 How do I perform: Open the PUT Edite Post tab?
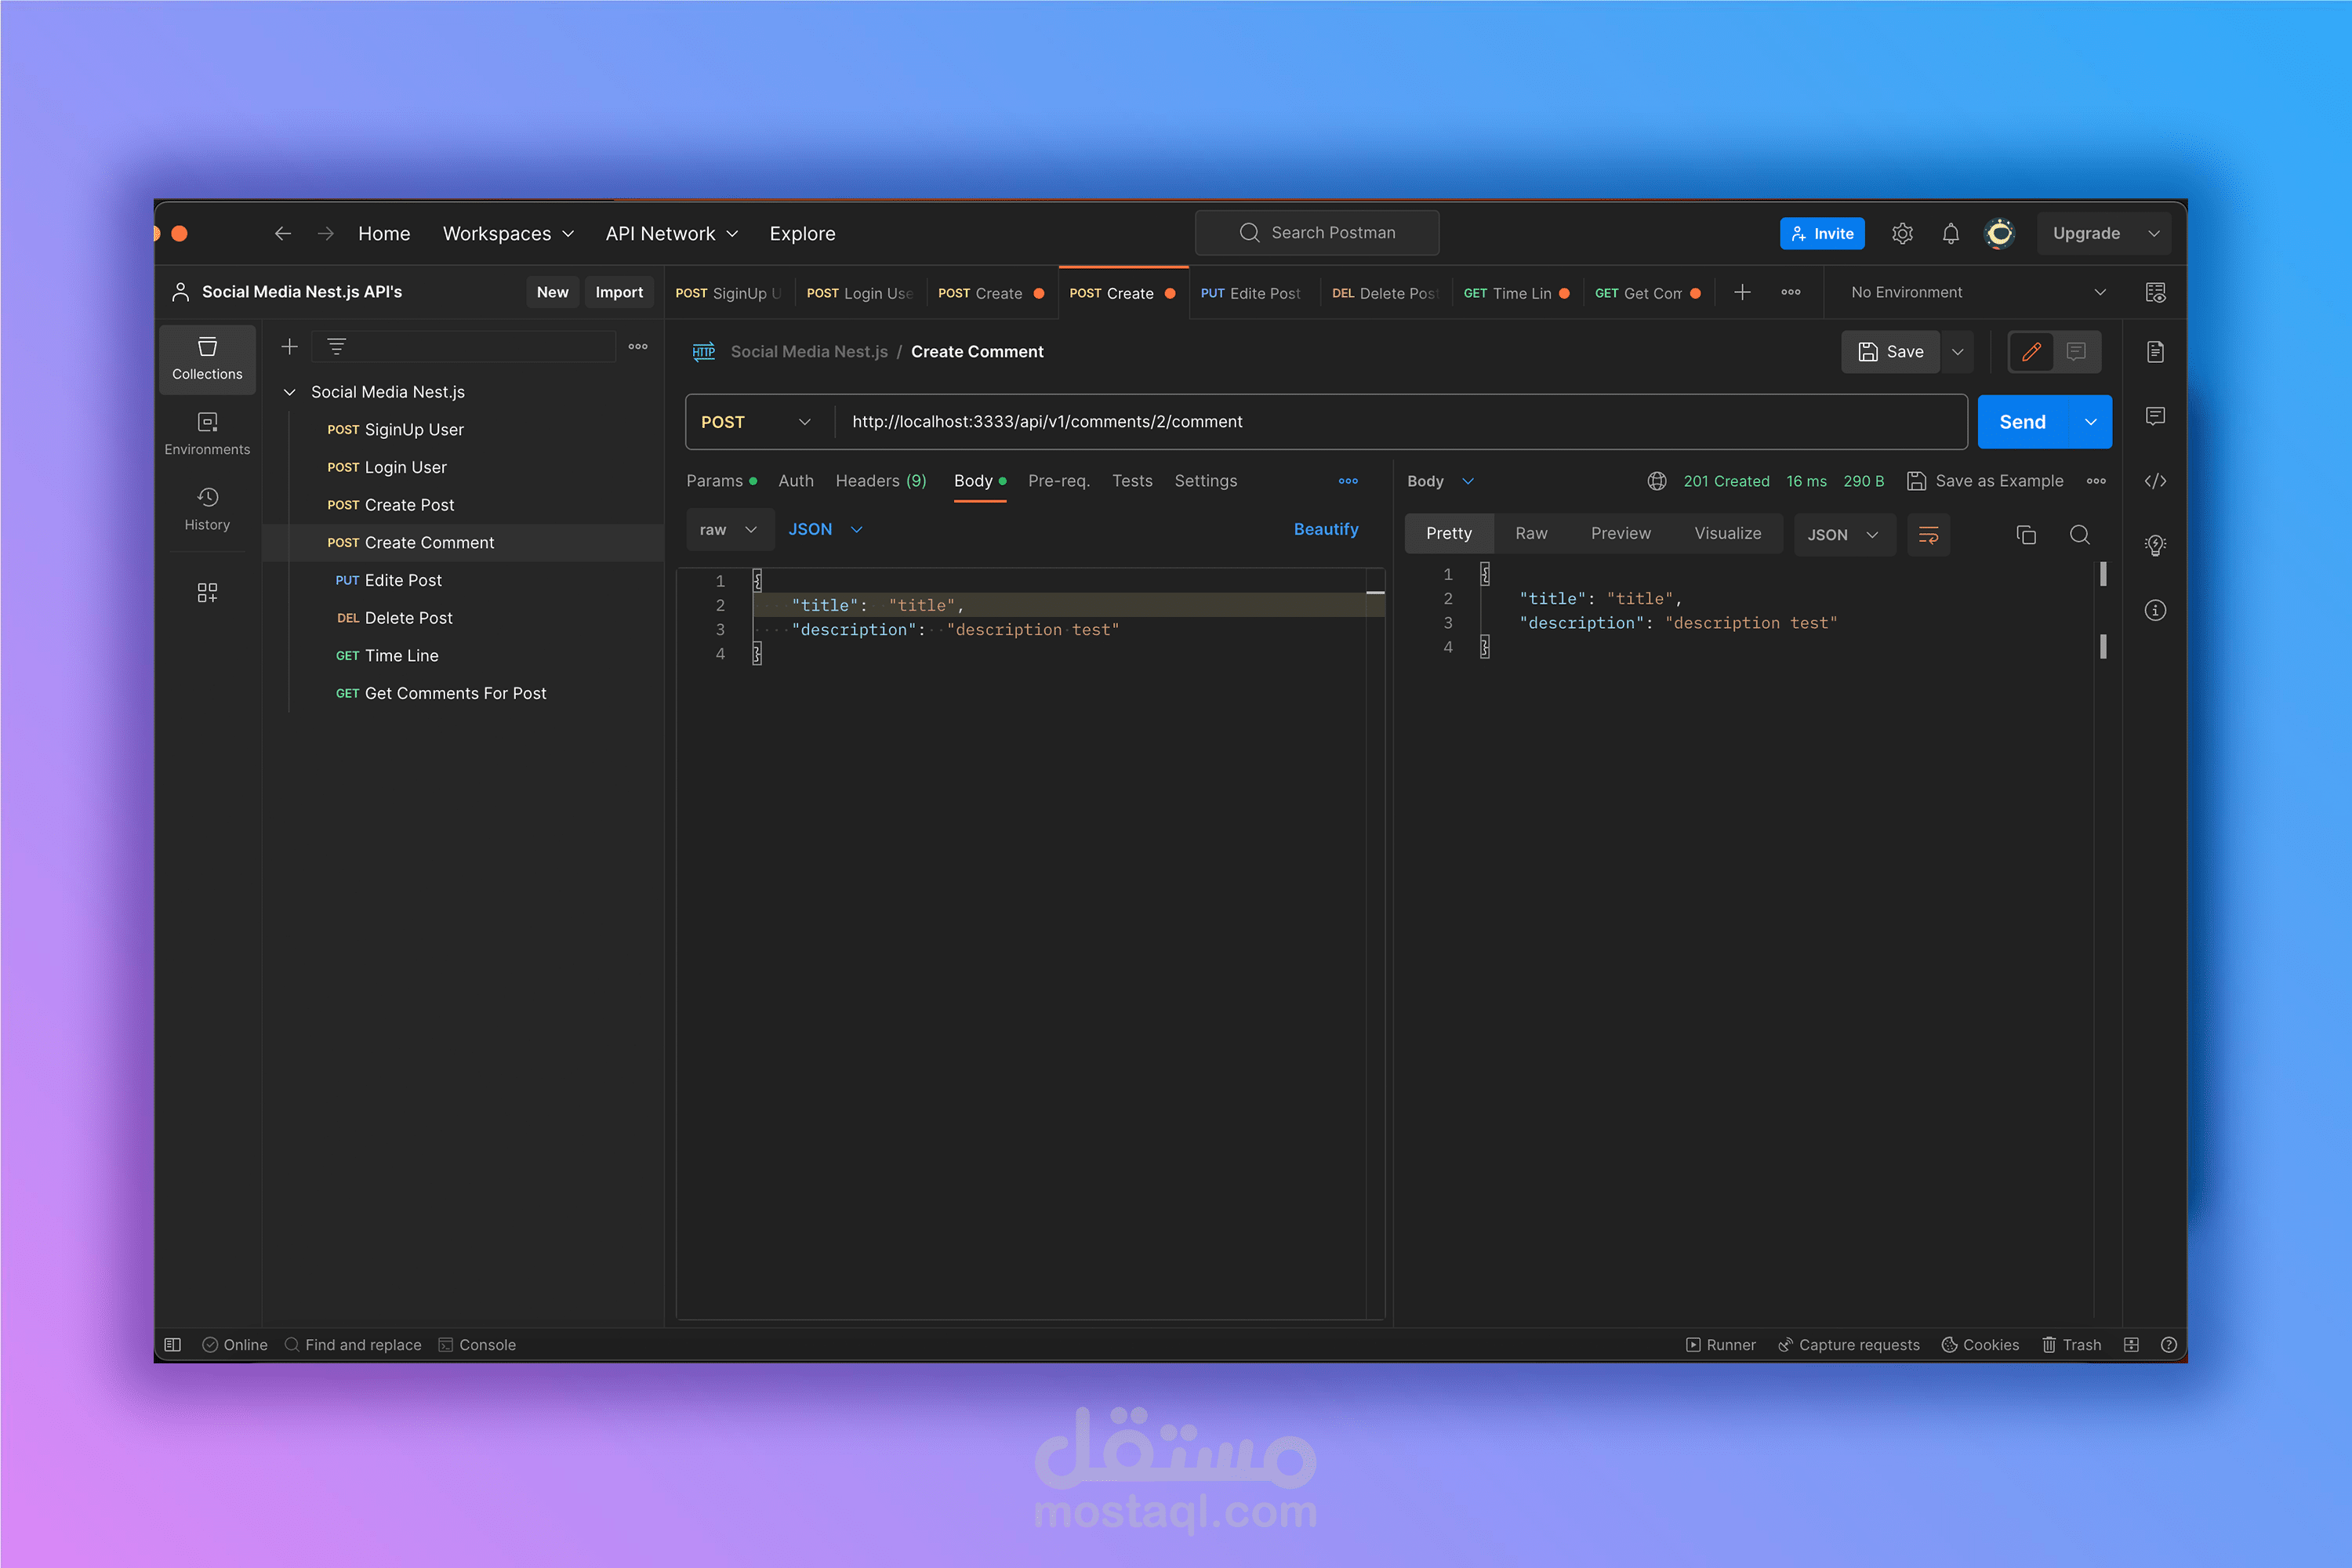coord(1250,293)
